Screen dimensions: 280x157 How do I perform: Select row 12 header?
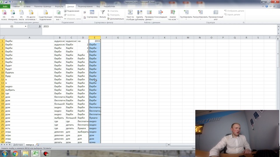(x=2, y=79)
